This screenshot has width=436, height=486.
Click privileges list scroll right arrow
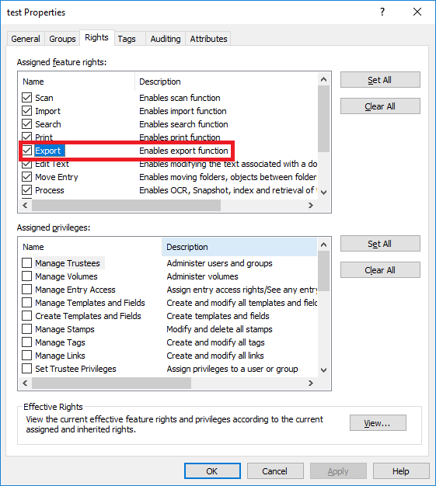click(311, 383)
